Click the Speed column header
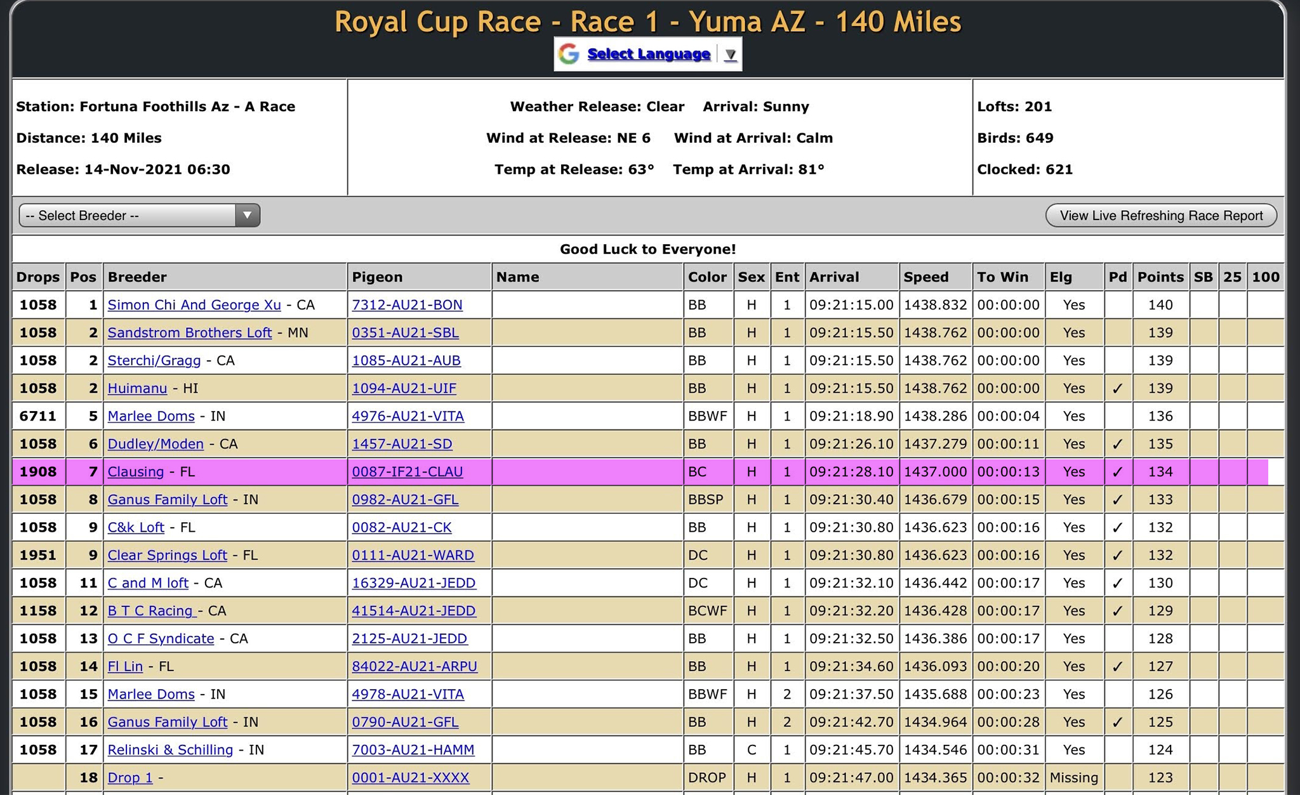This screenshot has height=795, width=1300. pos(925,277)
